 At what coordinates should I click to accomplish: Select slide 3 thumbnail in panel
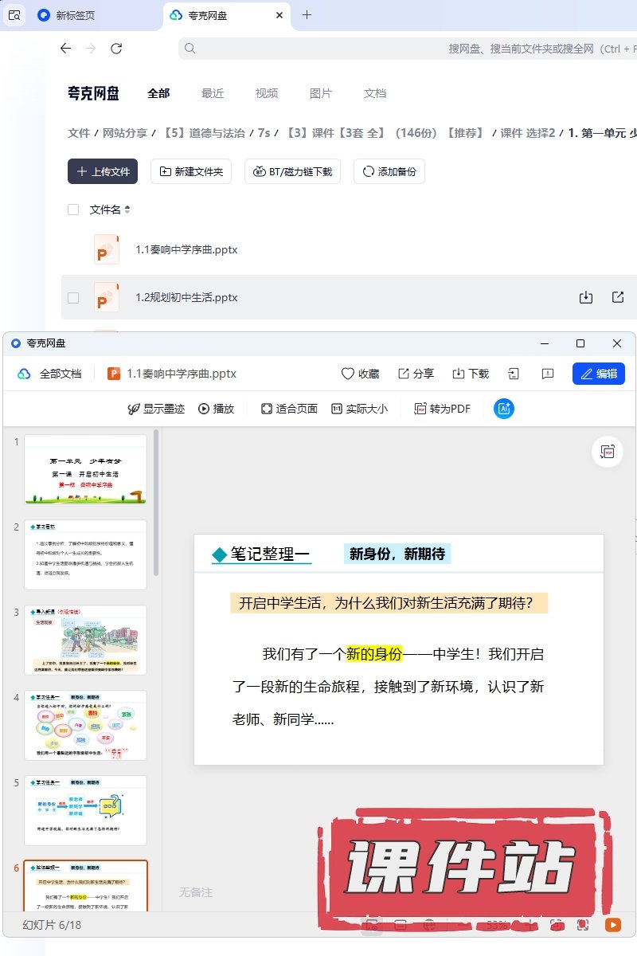pos(86,641)
